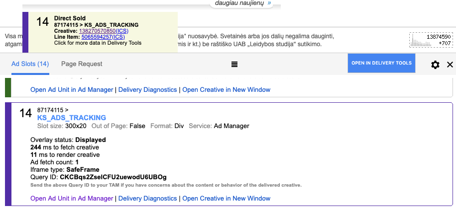This screenshot has height=210, width=456.
Task: Select the Query ID CKCBqs2ZseICFU2uewodU6UBOg text
Action: coord(113,177)
